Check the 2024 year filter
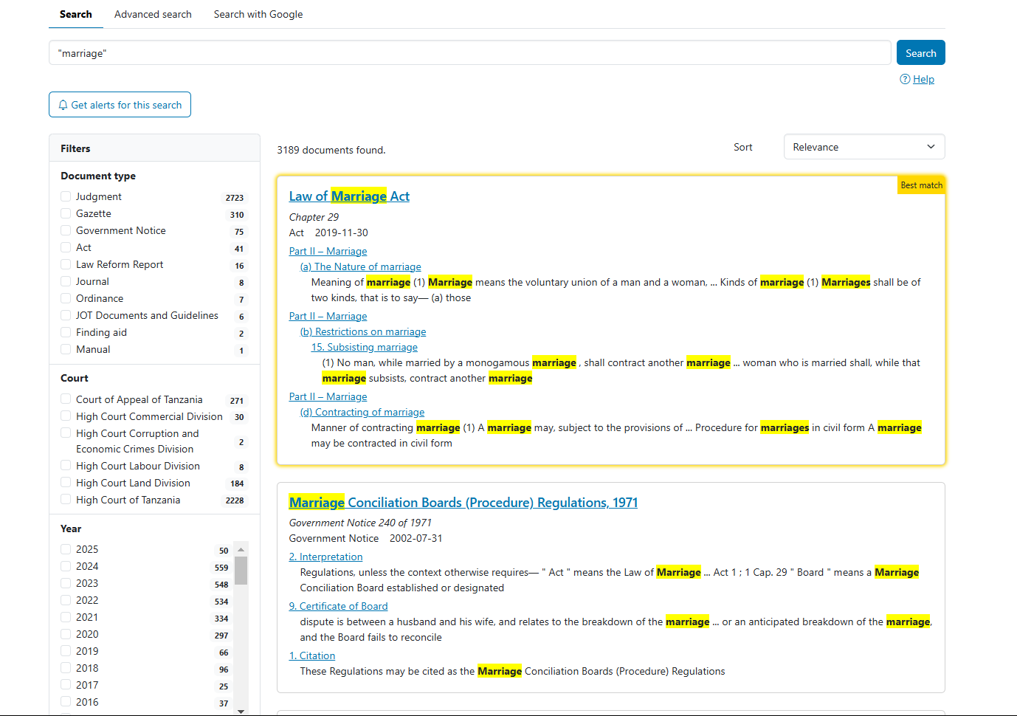The width and height of the screenshot is (1017, 716). [x=66, y=566]
